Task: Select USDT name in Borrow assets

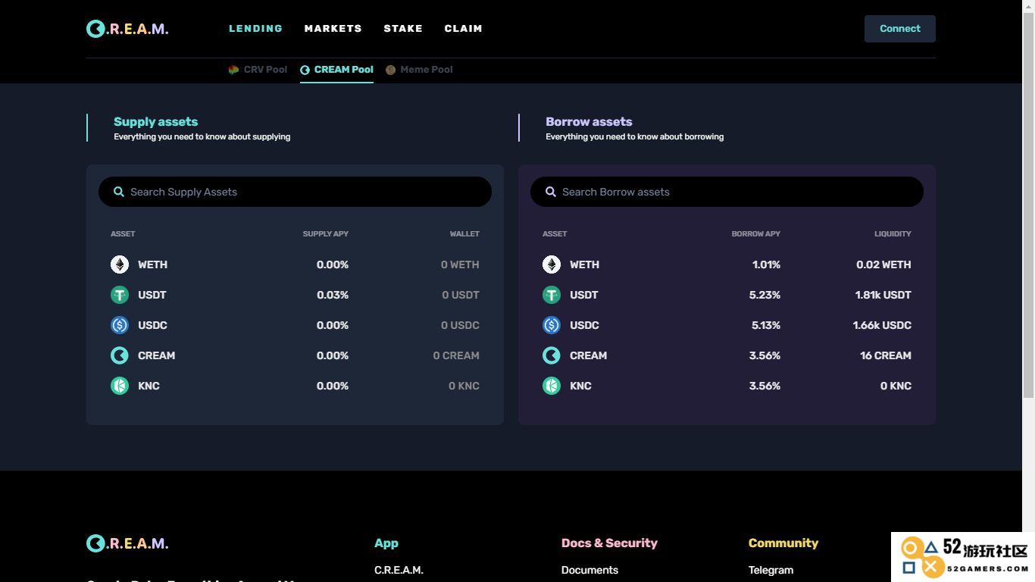Action: [x=583, y=295]
